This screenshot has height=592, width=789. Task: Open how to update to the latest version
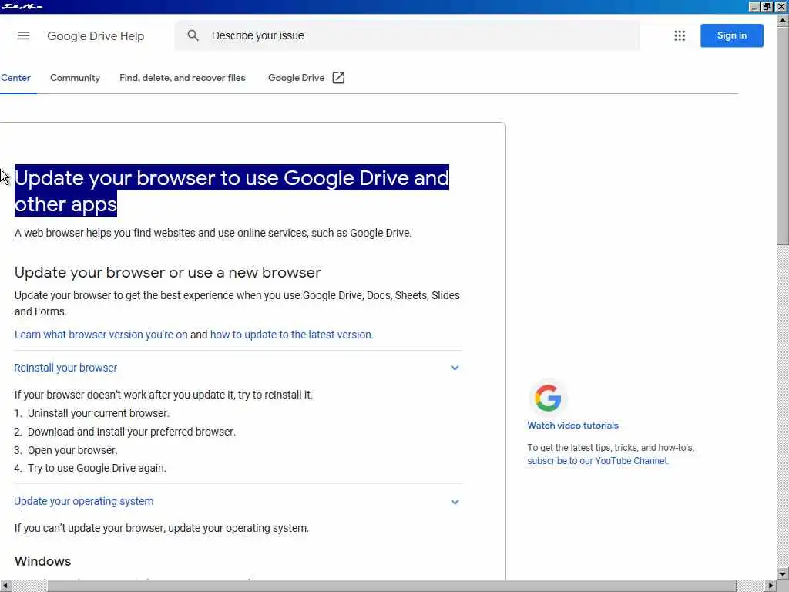pos(291,335)
